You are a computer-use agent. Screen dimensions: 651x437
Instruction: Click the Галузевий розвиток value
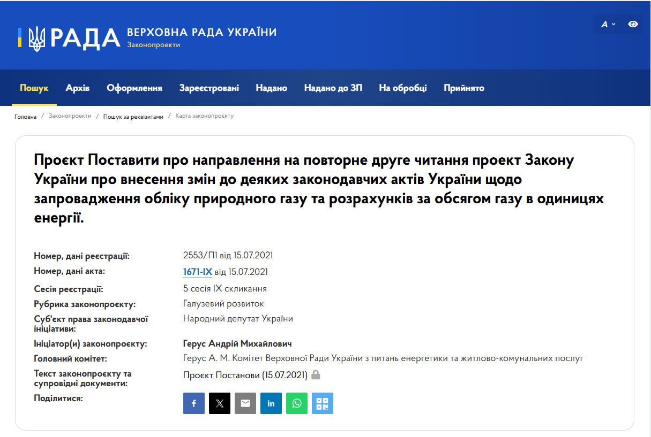[223, 303]
